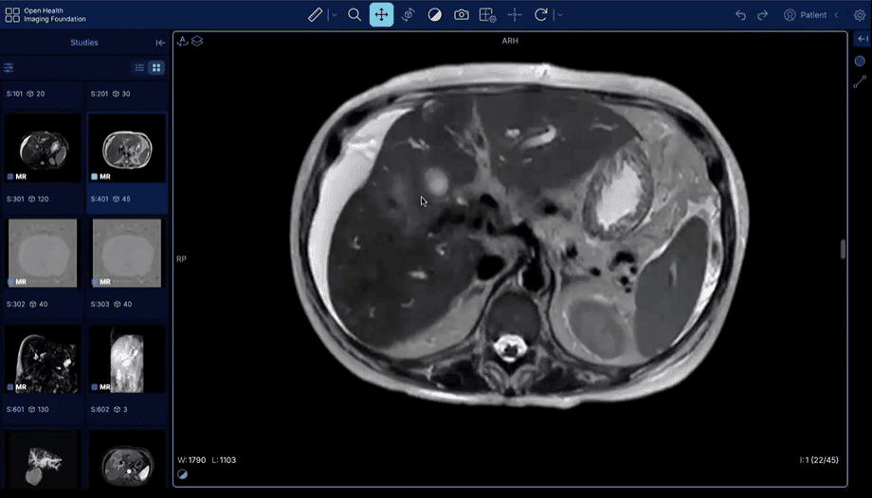This screenshot has width=872, height=498.
Task: Expand the measurement tools dropdown arrow
Action: [x=334, y=15]
